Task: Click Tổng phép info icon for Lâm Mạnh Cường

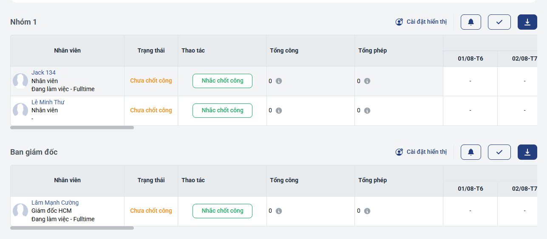Action: pos(367,211)
